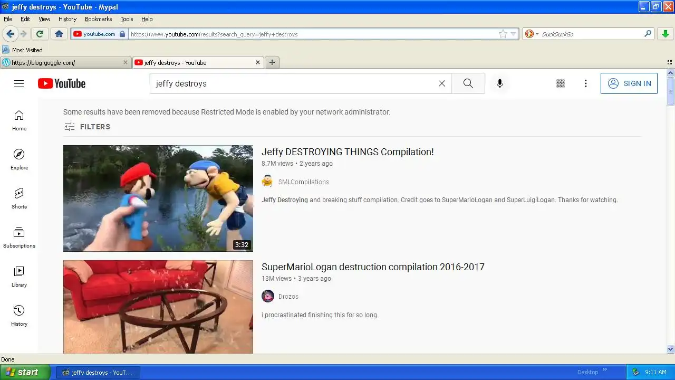Visit the SMLCompilations channel name
Screen dimensions: 675x380
[x=304, y=182]
